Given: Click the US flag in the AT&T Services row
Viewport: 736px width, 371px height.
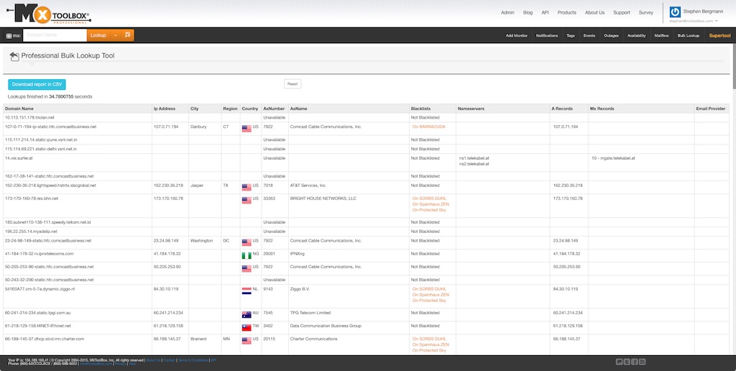Looking at the screenshot, I should point(247,188).
